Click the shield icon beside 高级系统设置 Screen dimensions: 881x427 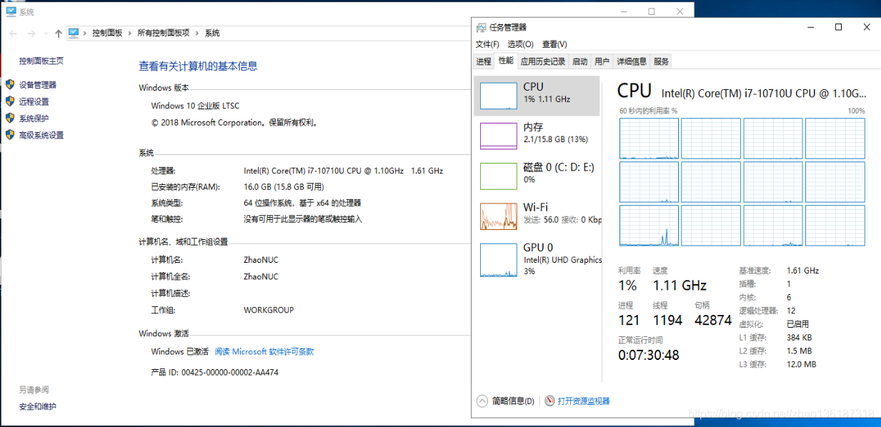10,135
